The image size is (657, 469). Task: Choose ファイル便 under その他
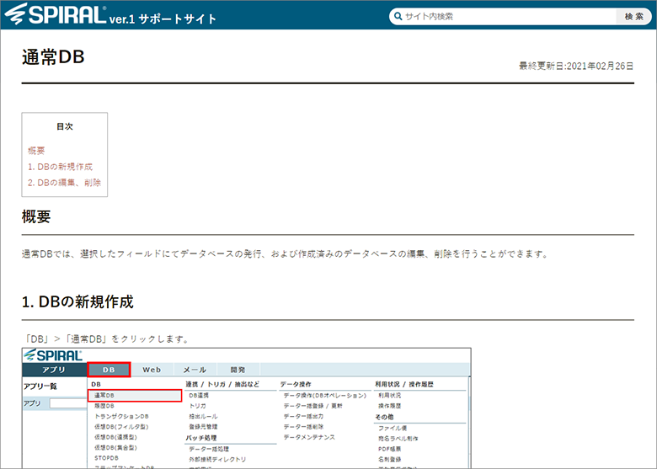[393, 428]
